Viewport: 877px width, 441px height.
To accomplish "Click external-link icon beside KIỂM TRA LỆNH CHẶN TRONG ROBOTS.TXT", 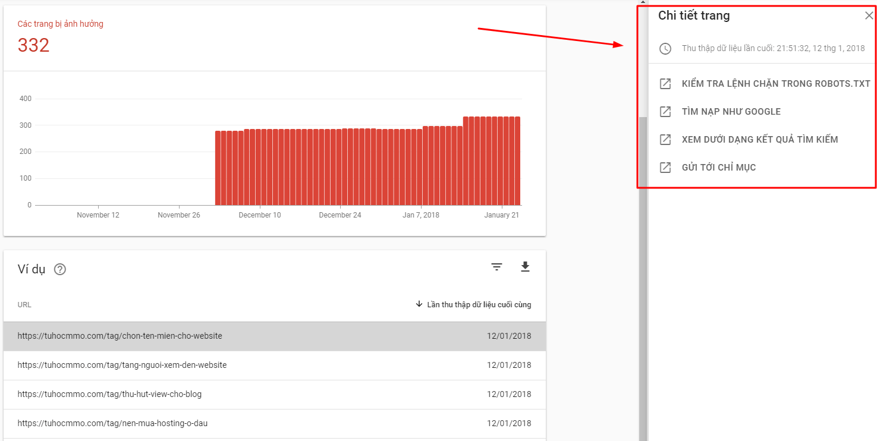I will pyautogui.click(x=665, y=83).
